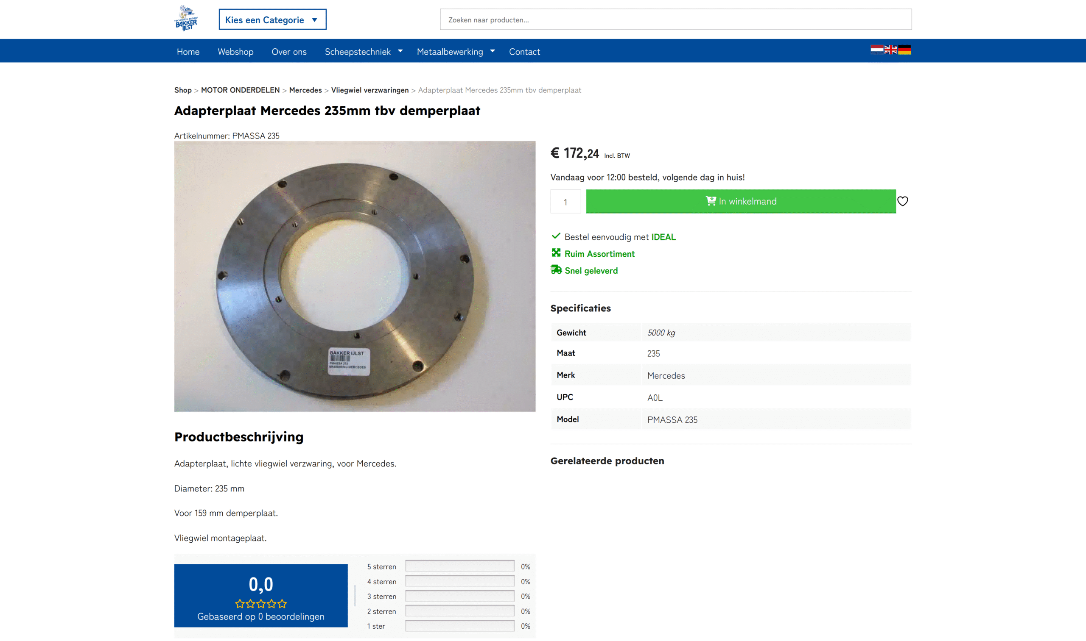Click the In winkelmand button
Viewport: 1086px width, 641px height.
click(x=741, y=201)
